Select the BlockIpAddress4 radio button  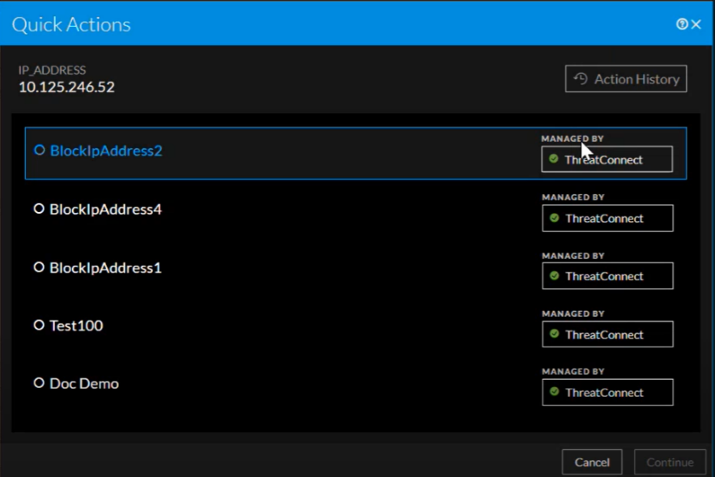coord(39,209)
